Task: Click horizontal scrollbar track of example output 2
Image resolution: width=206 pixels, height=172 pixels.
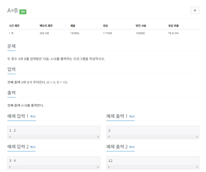Action: point(153,167)
